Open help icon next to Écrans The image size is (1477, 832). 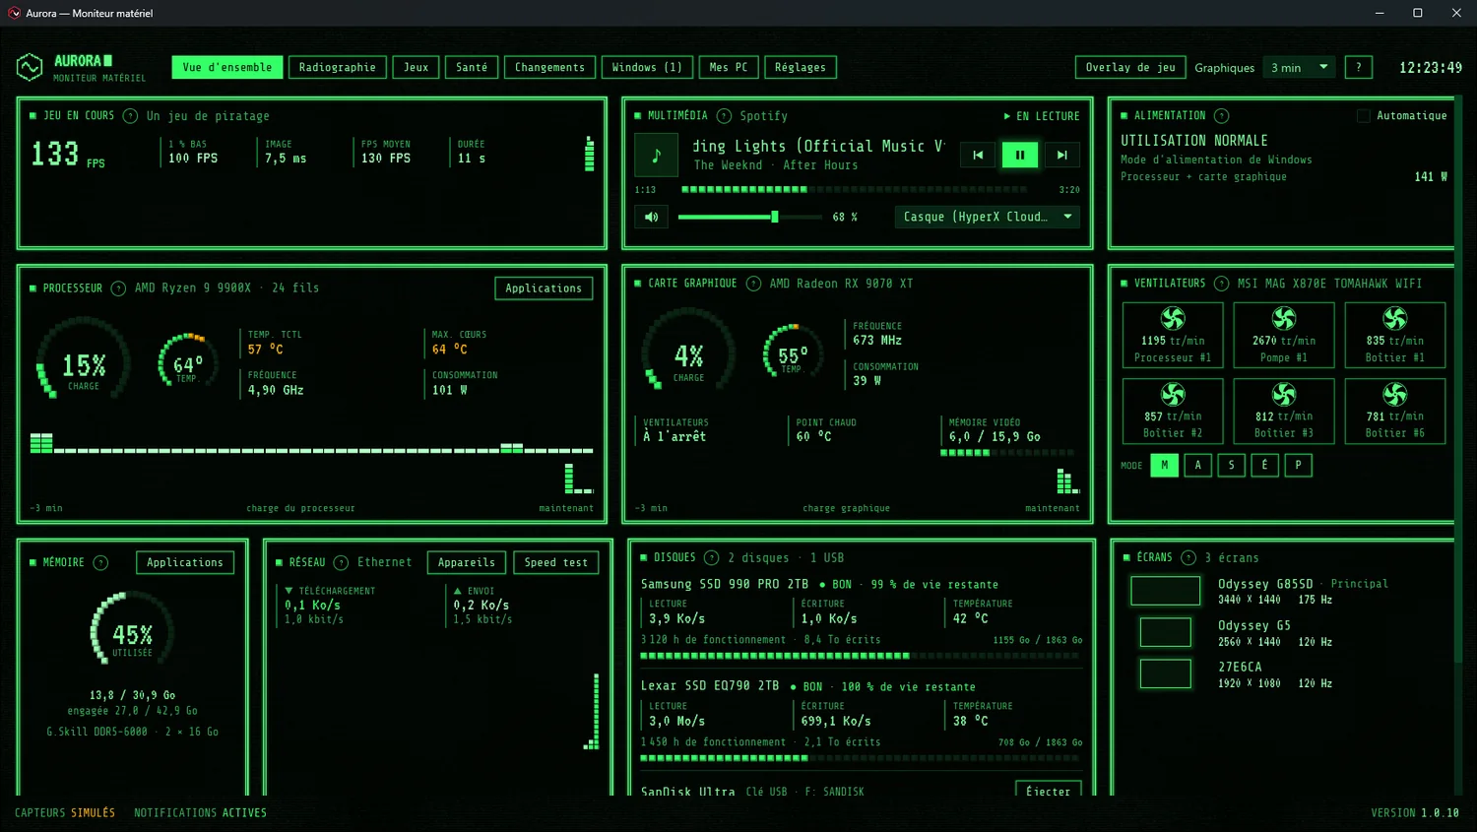1188,558
